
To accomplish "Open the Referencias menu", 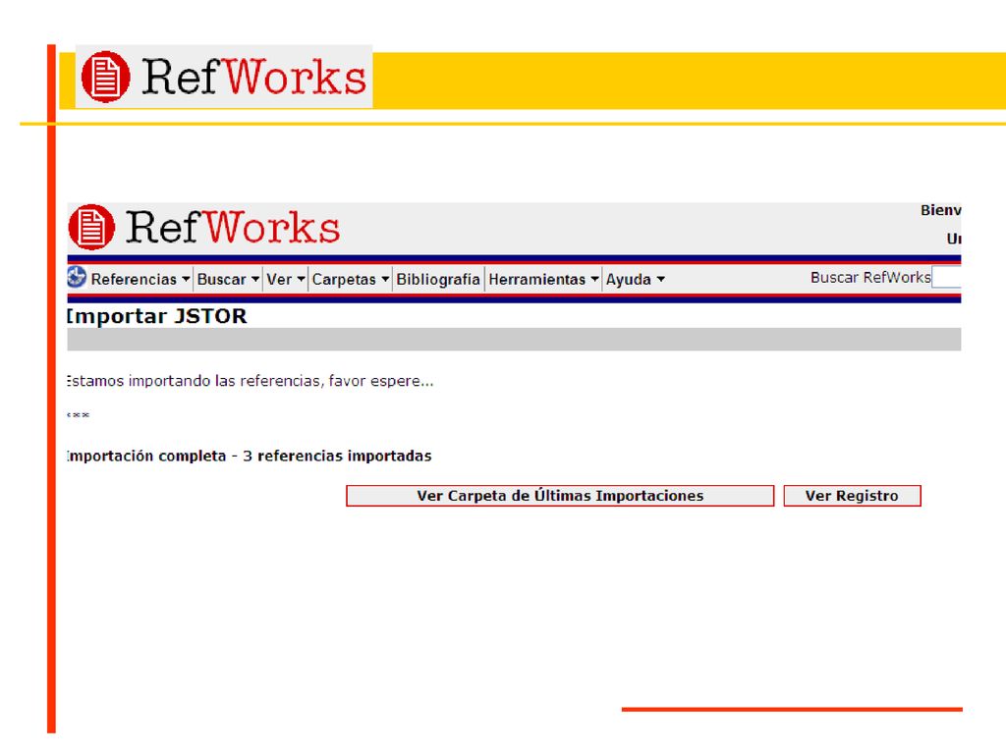I will [x=140, y=280].
